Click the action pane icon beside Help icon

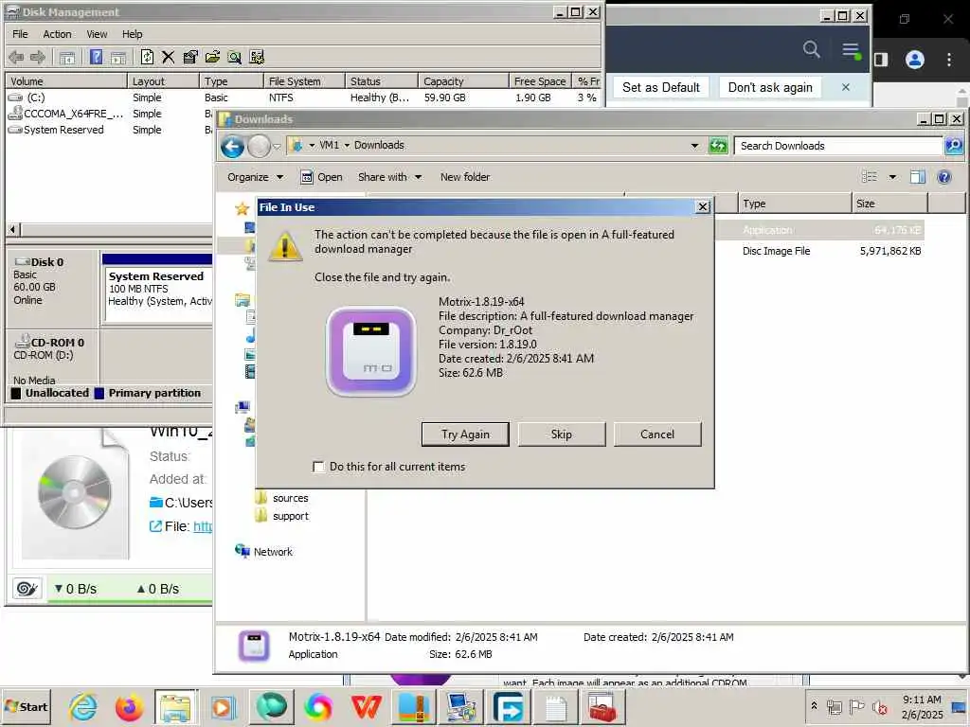point(118,58)
